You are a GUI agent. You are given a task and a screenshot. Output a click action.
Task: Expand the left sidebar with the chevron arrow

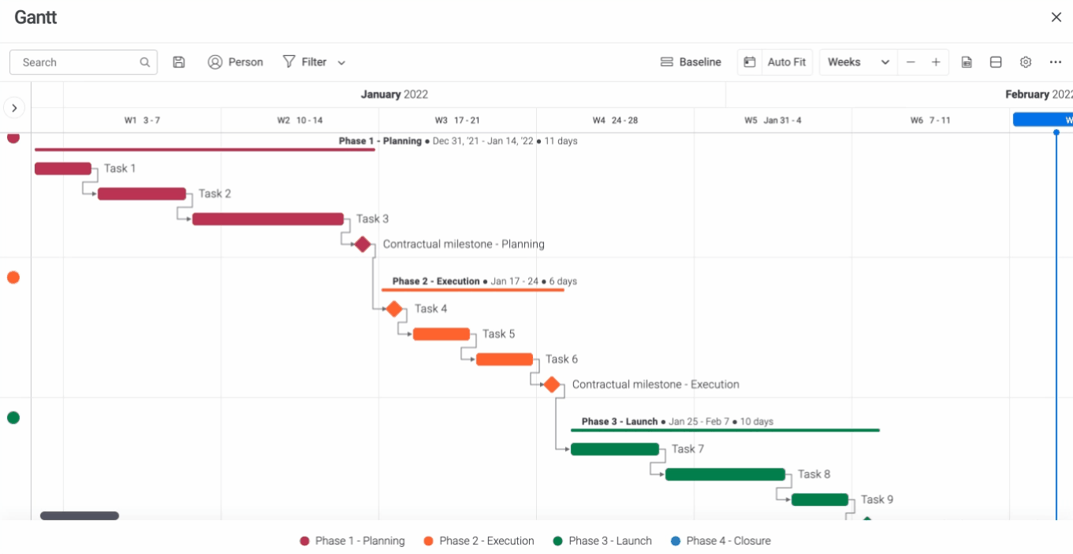coord(14,108)
